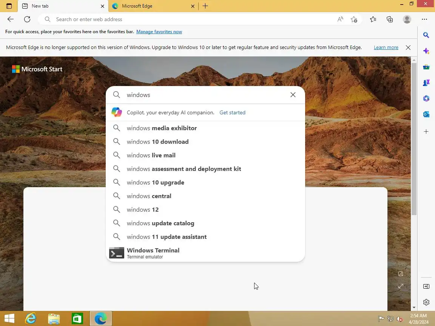Add a sidebar app with plus
The width and height of the screenshot is (435, 326).
tap(426, 131)
